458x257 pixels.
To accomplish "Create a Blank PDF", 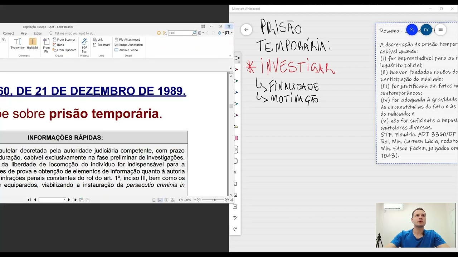I will 58,45.
